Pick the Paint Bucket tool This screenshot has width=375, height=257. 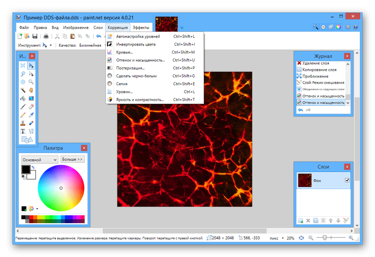pos(23,98)
